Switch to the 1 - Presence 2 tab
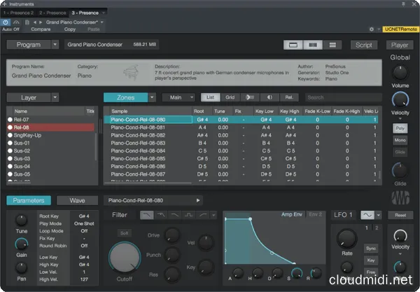420x292 pixels. (x=18, y=13)
